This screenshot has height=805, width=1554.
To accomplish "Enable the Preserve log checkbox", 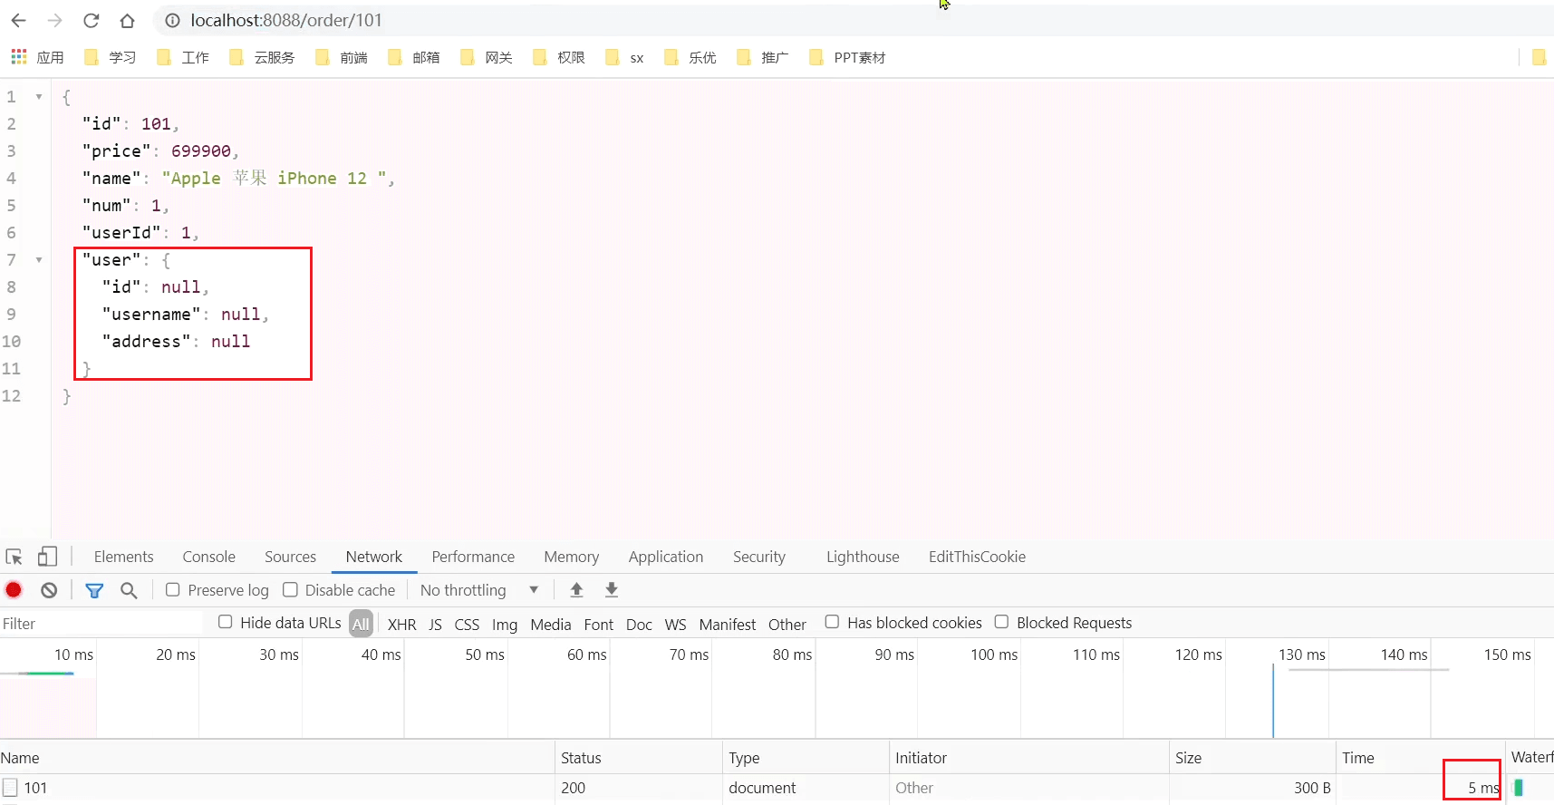I will click(x=173, y=590).
